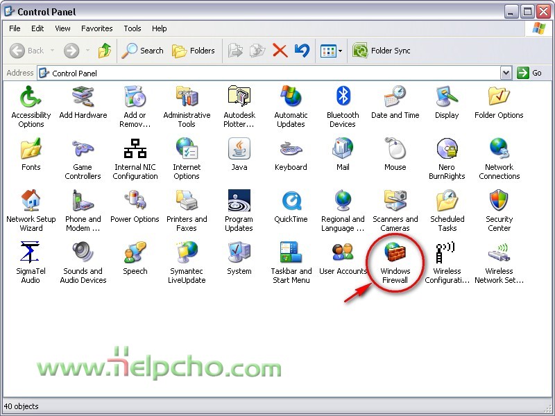
Task: Open the Tools menu
Action: coord(133,28)
